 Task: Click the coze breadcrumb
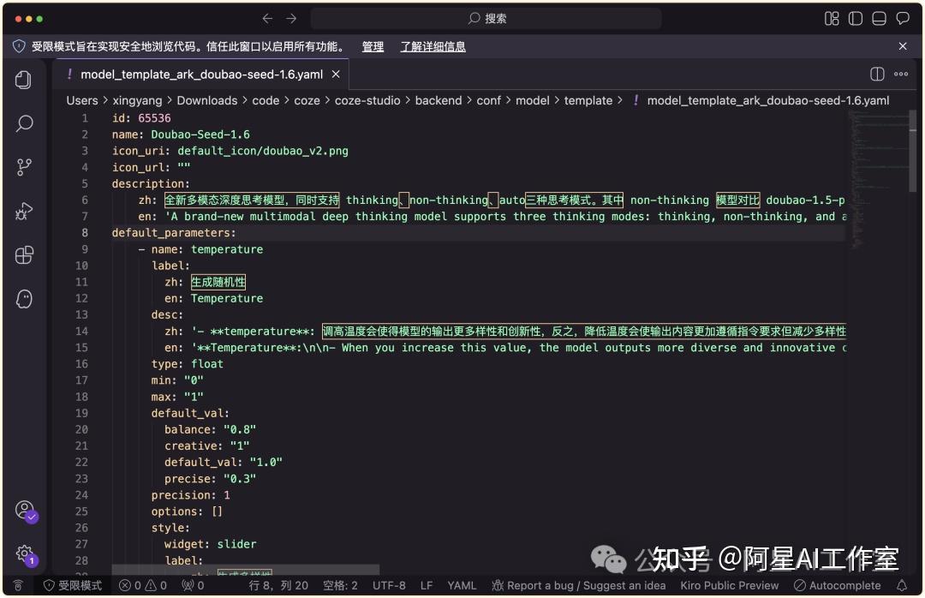coord(307,100)
